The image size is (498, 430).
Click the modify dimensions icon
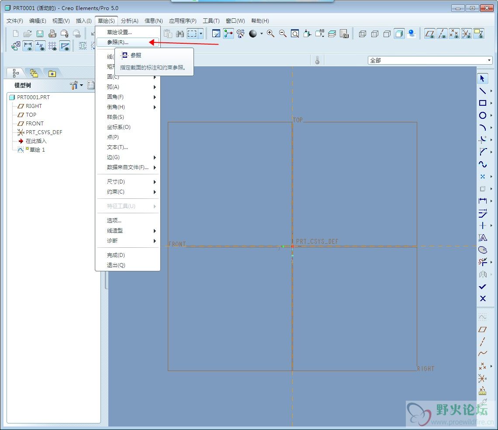482,213
